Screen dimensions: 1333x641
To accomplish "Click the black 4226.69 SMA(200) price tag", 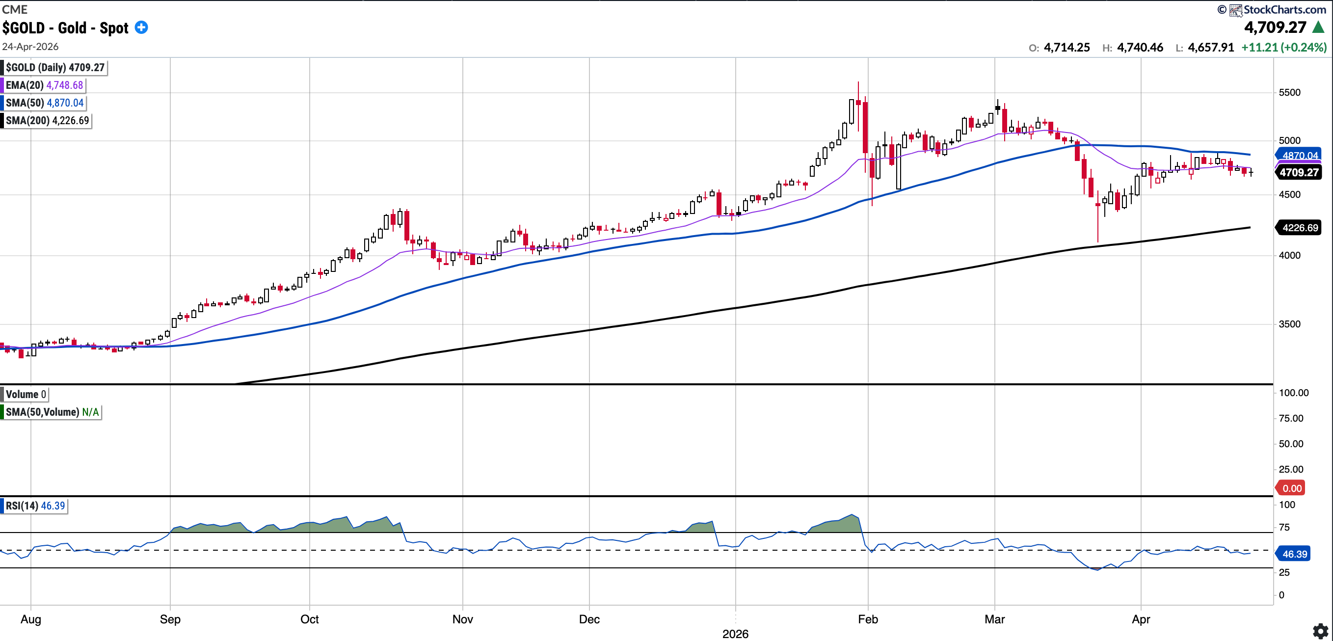I will (x=1299, y=228).
